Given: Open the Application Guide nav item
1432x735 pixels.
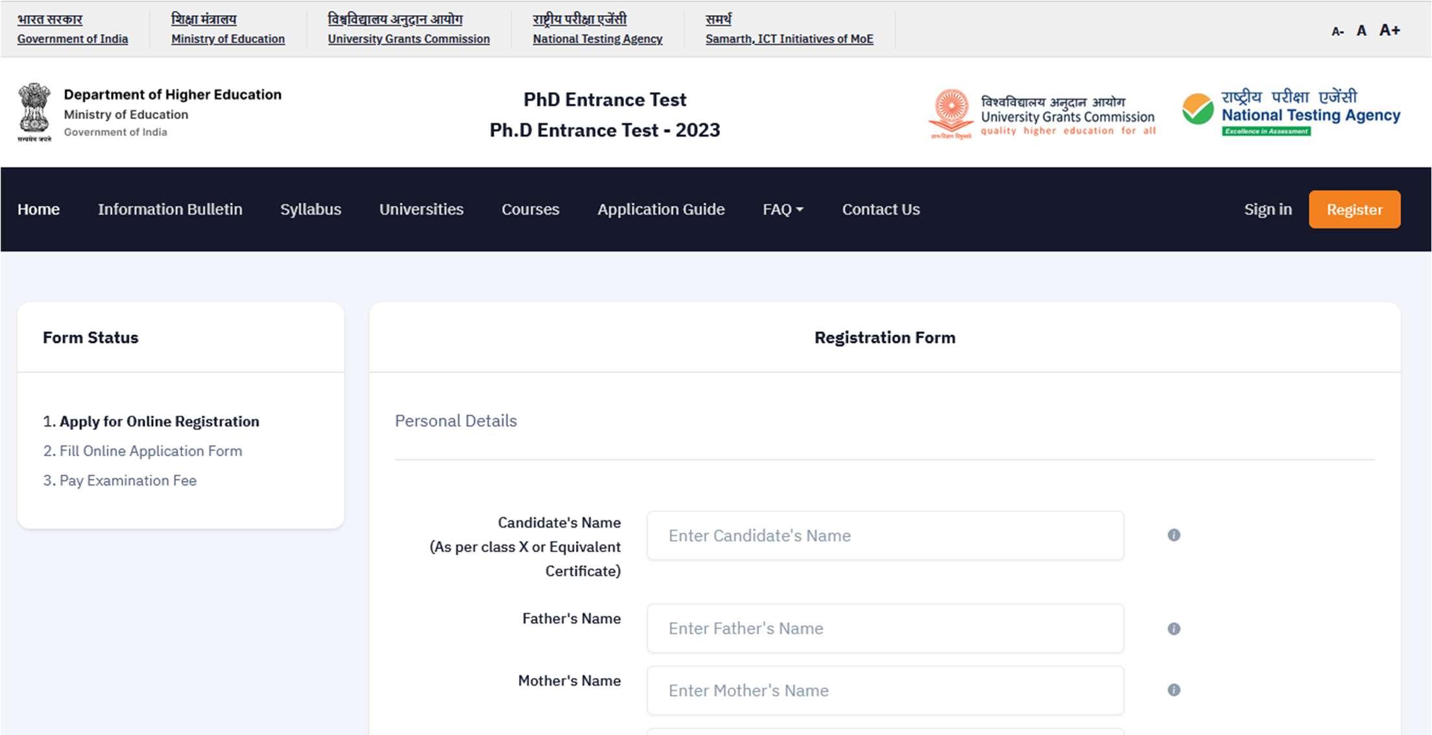Looking at the screenshot, I should 661,209.
